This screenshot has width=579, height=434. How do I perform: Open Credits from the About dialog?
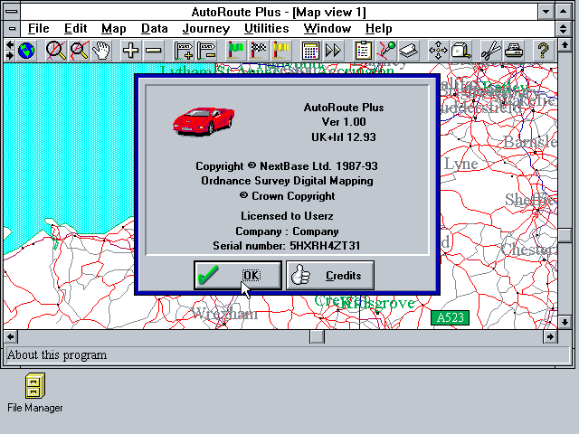pos(330,275)
